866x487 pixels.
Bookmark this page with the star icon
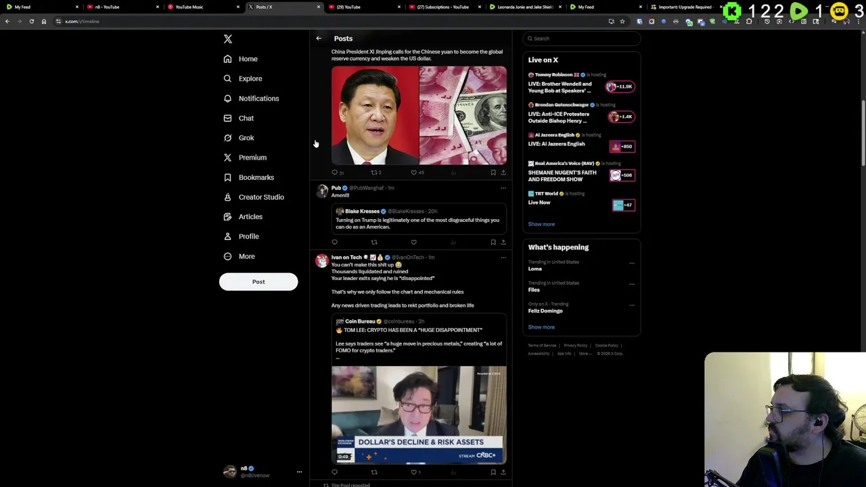point(622,22)
